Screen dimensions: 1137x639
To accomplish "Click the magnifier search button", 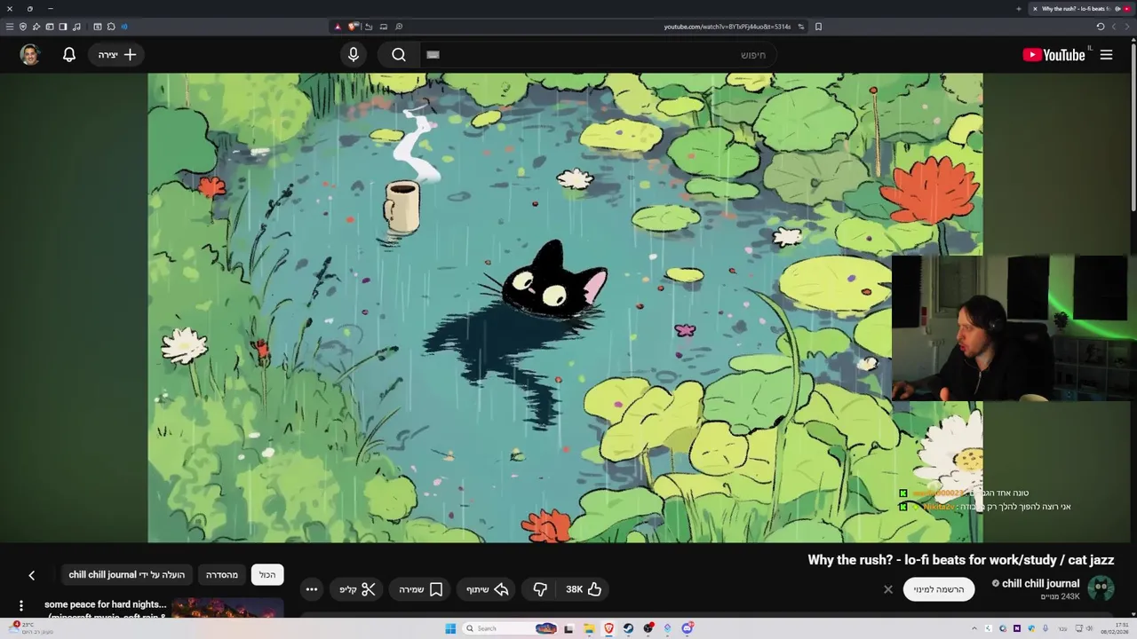I will [x=399, y=54].
